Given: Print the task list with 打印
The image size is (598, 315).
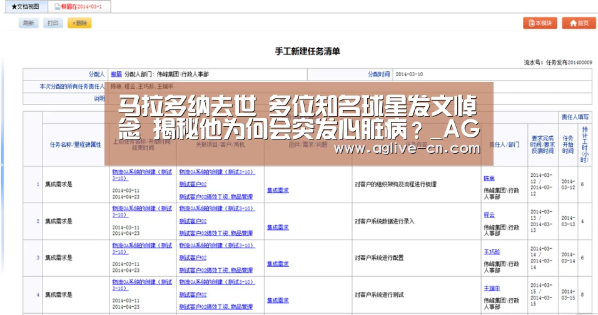Looking at the screenshot, I should [53, 23].
